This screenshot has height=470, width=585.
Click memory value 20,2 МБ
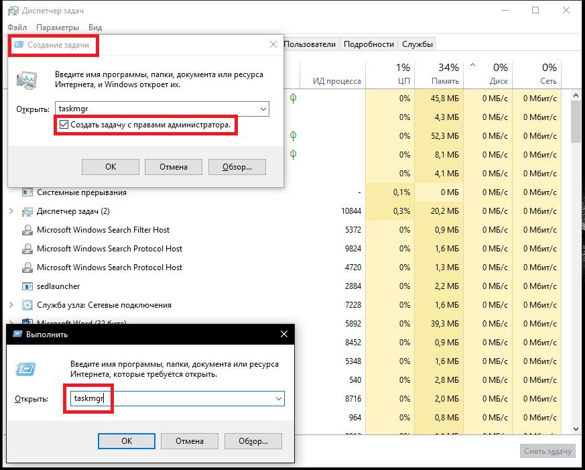[445, 211]
